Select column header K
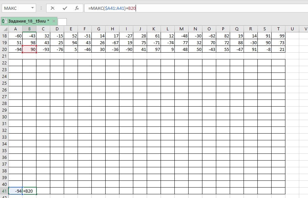Screen dimensions: 308x198 tap(154, 29)
